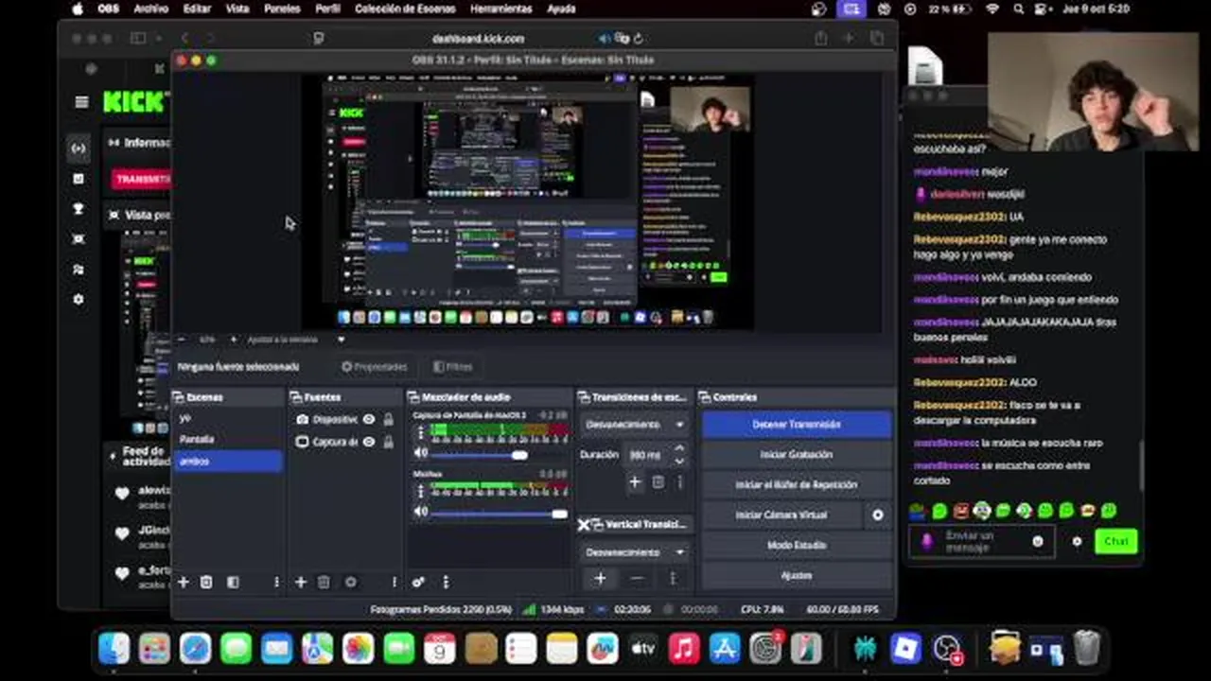Toggle visibility of Captura de source
The width and height of the screenshot is (1211, 681).
(369, 442)
